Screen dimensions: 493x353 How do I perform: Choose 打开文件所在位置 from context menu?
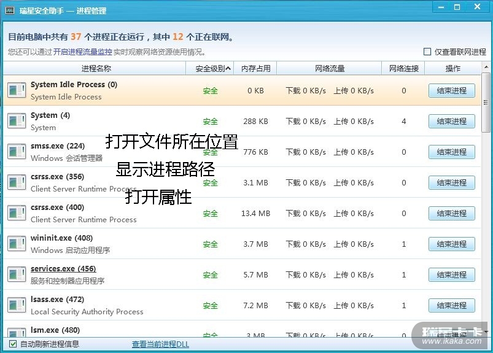tap(172, 141)
